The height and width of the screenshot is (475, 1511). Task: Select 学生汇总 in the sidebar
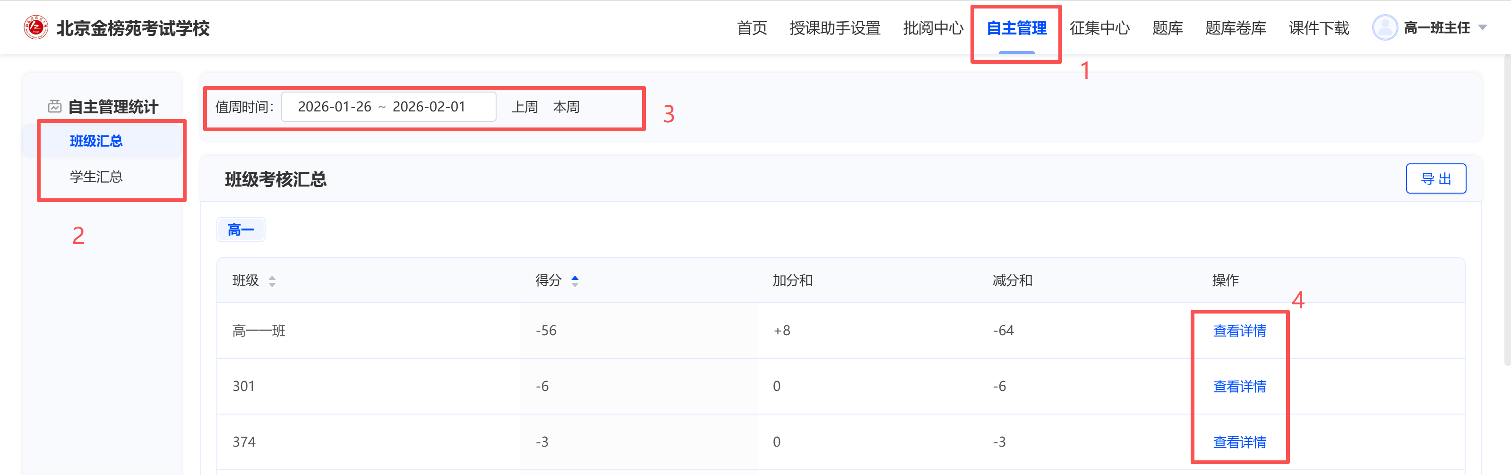[x=96, y=177]
